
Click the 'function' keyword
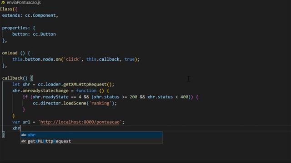[x=86, y=91]
